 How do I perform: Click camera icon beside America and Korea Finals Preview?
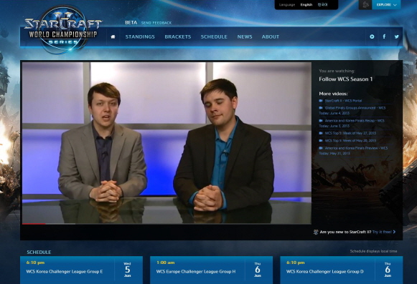(321, 148)
